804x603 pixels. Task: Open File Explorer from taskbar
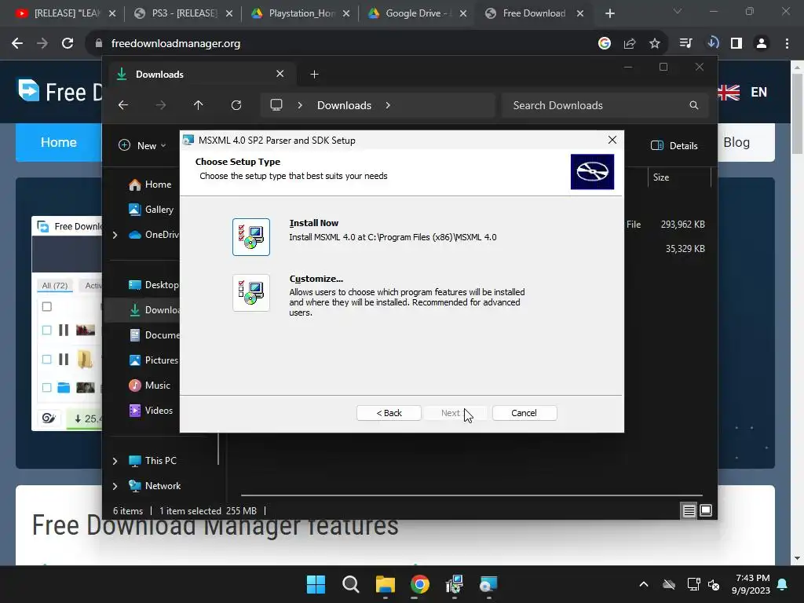(x=385, y=584)
